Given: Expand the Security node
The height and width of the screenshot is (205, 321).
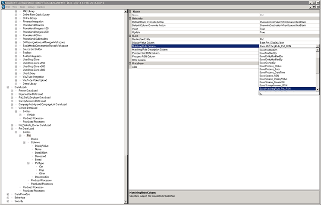Looking at the screenshot, I should tap(8, 201).
